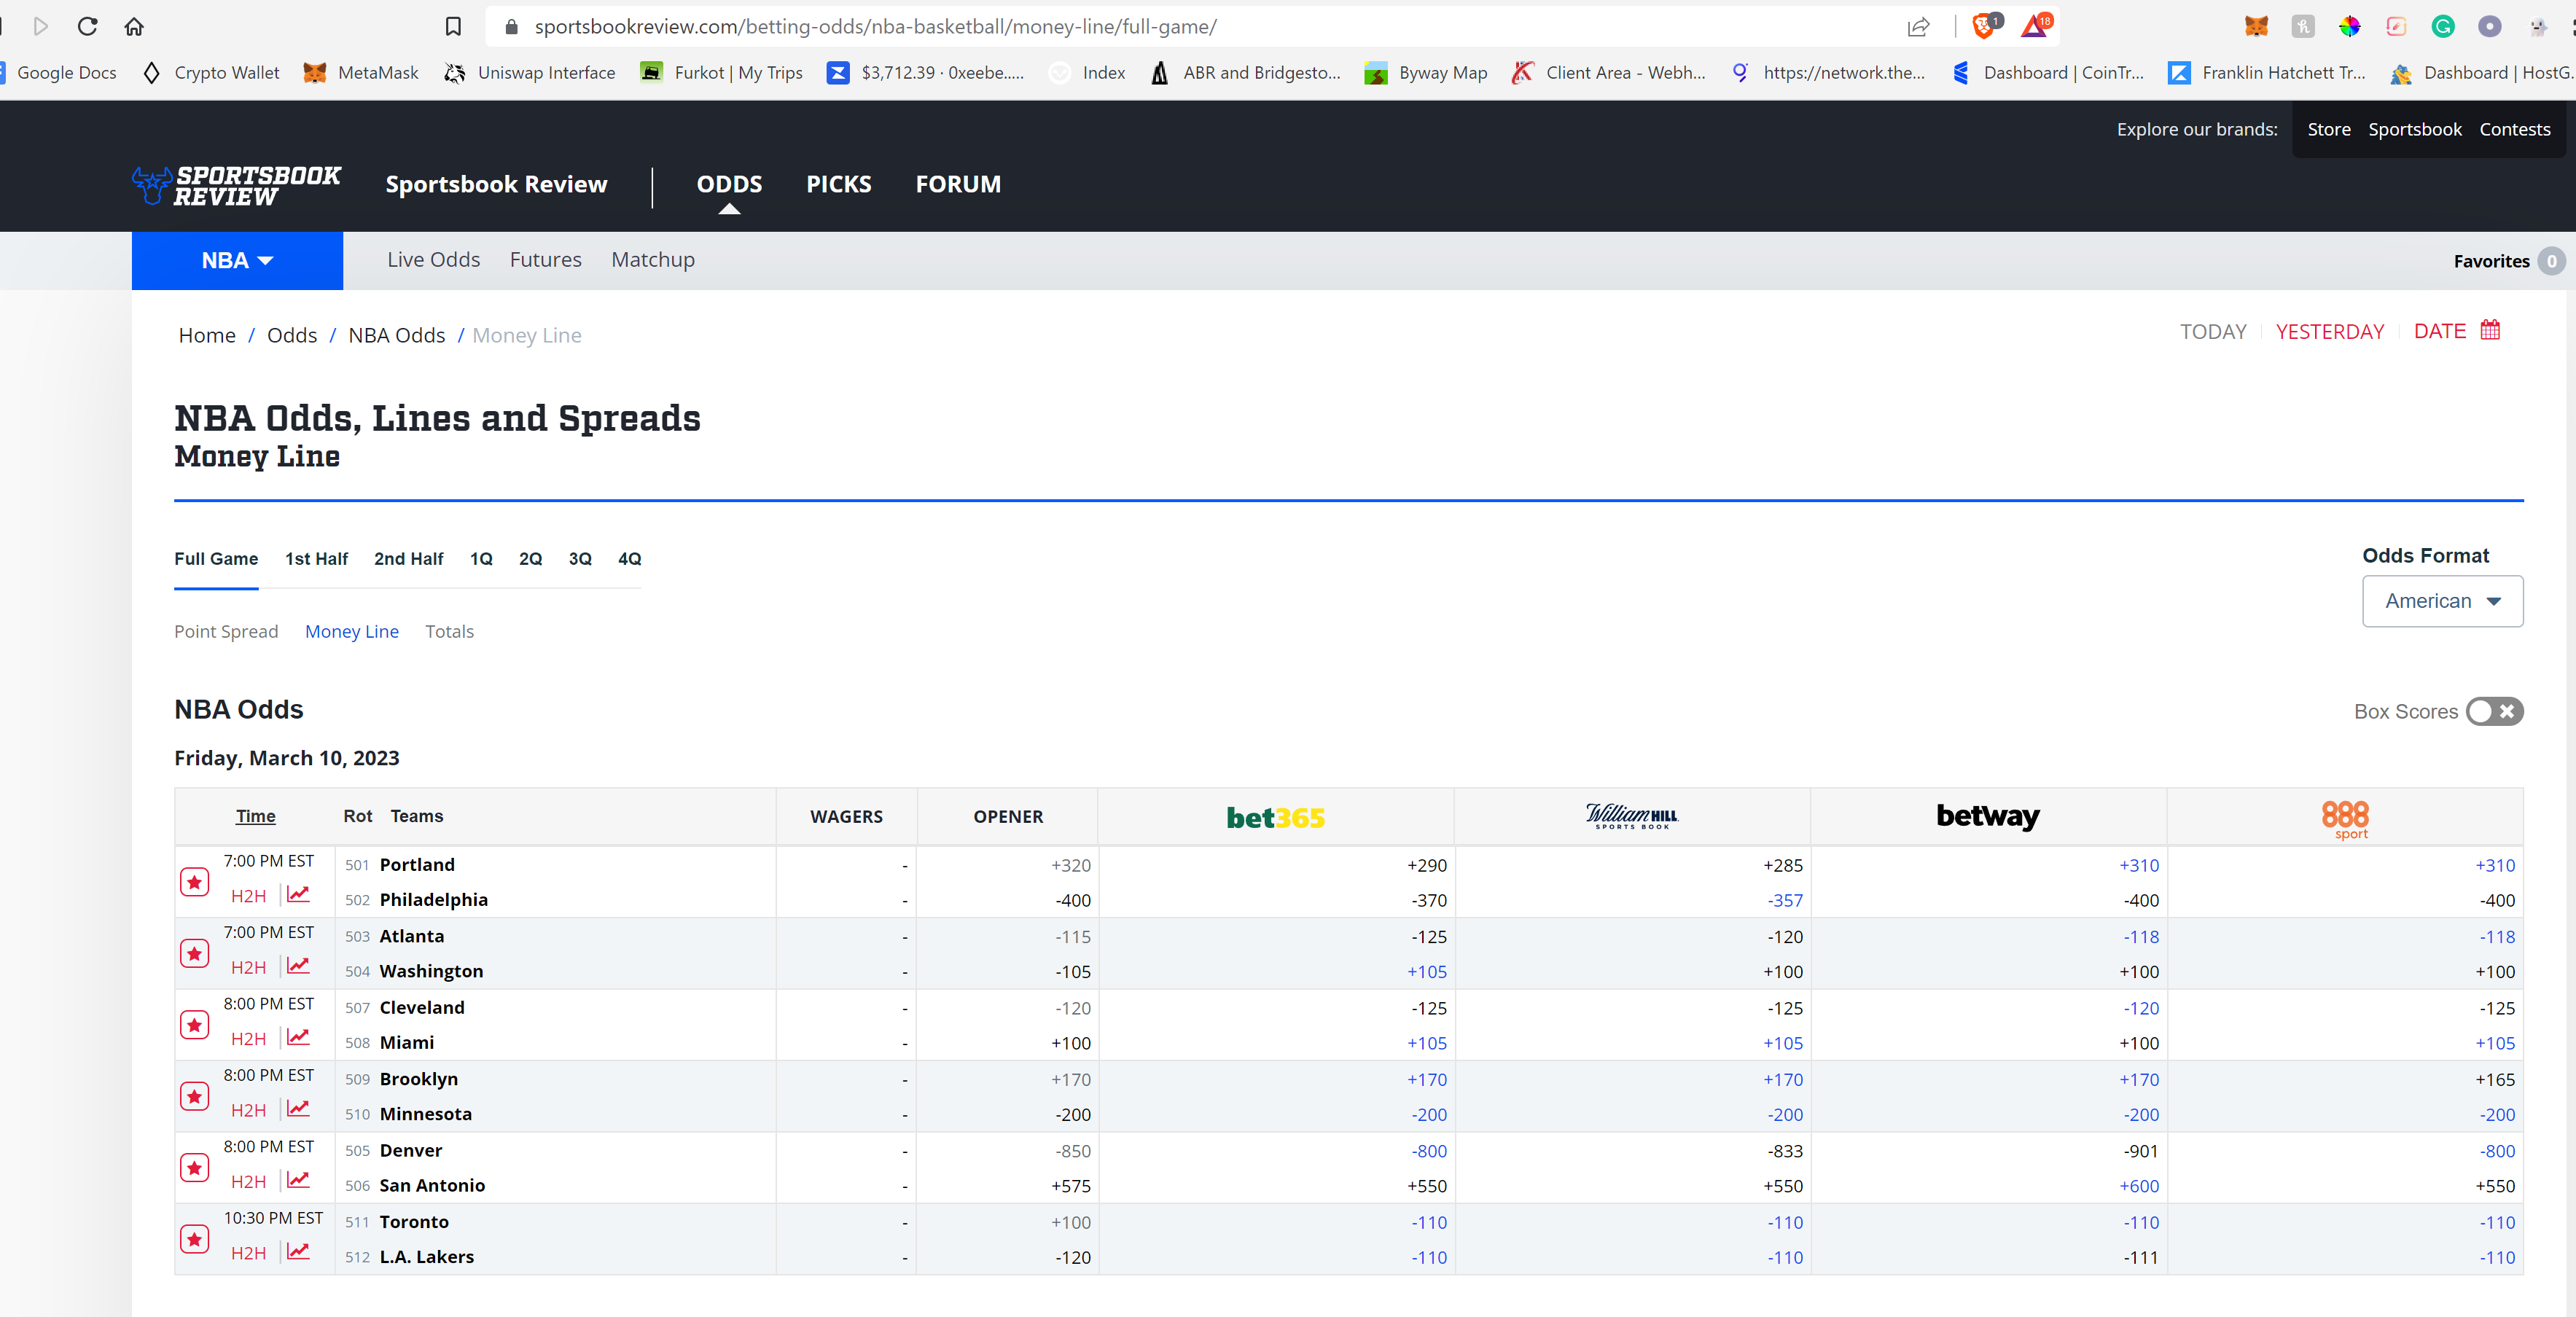This screenshot has width=2576, height=1317.
Task: Open the Byway Map bookmark
Action: 1426,72
